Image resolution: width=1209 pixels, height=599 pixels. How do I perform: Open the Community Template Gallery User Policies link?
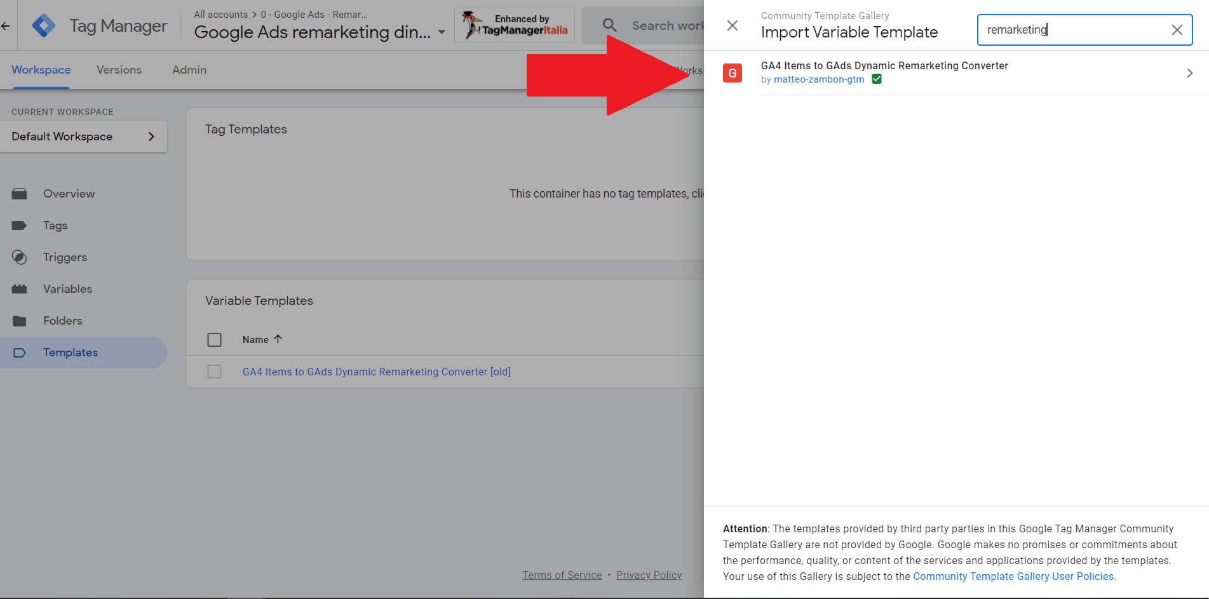[x=1013, y=576]
